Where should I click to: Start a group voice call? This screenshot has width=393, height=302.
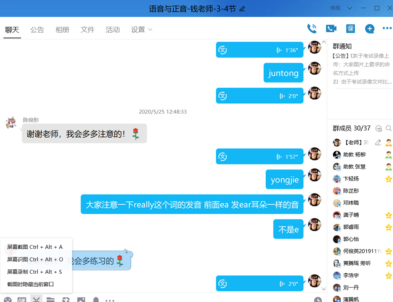click(x=312, y=29)
